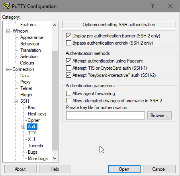Open the Colours settings category
This screenshot has width=180, height=176.
click(x=27, y=63)
